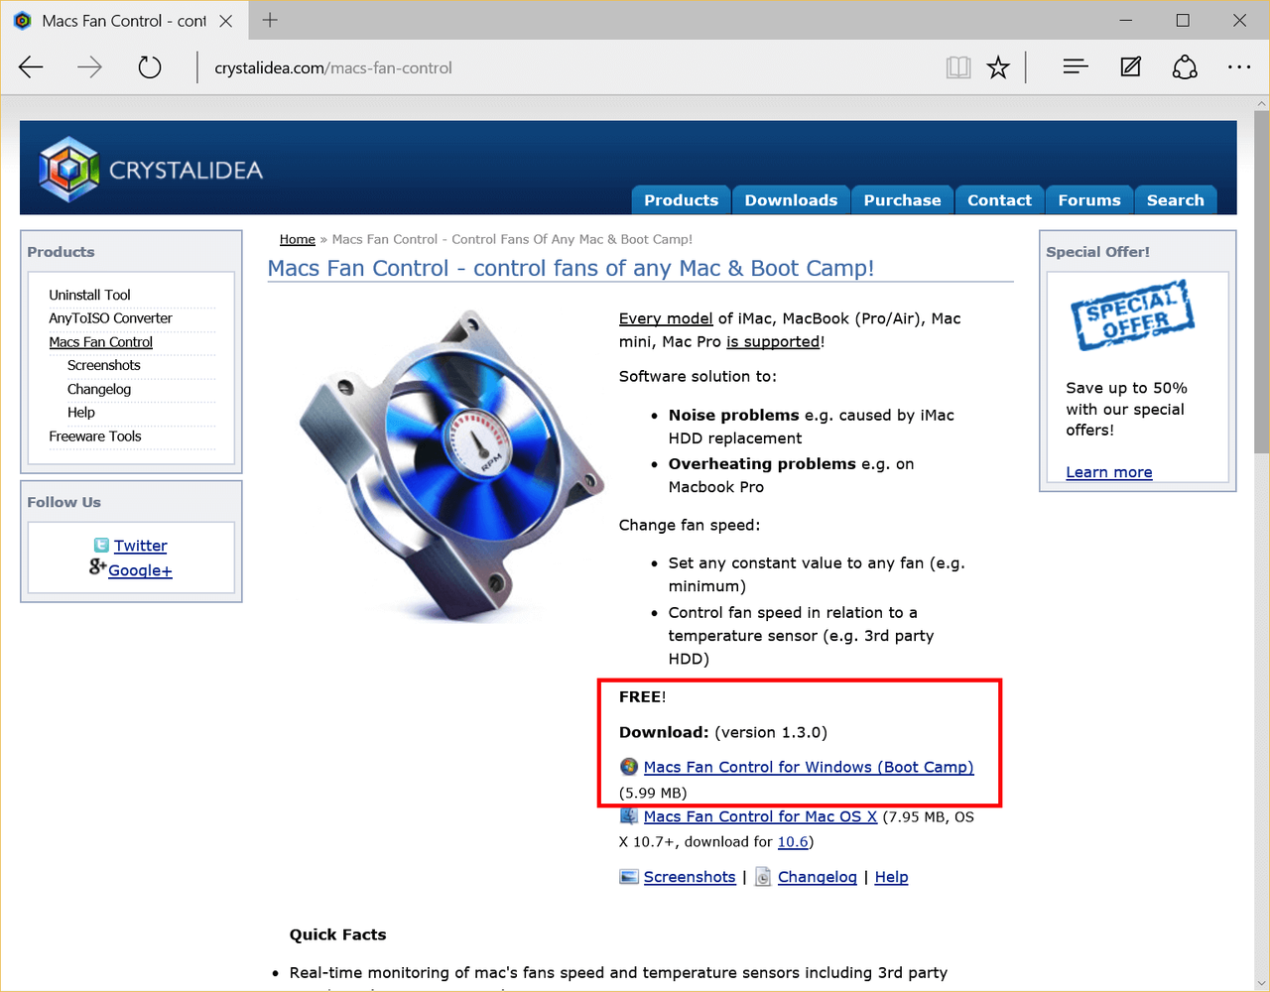Open the Purchase navigation tab
This screenshot has width=1270, height=992.
903,200
